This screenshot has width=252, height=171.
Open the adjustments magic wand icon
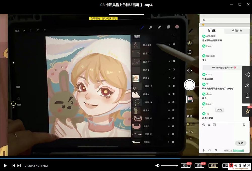tap(31, 30)
